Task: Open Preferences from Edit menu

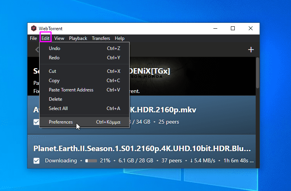Action: click(x=85, y=122)
